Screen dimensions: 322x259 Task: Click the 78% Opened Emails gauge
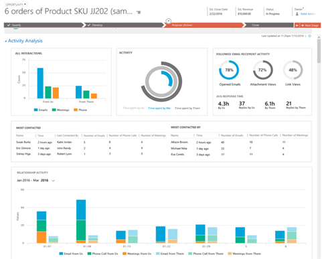tap(229, 70)
